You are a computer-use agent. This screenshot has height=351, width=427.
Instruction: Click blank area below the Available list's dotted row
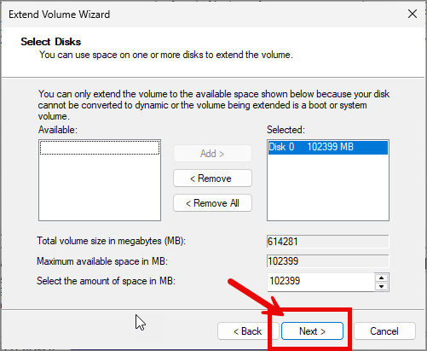tap(100, 188)
